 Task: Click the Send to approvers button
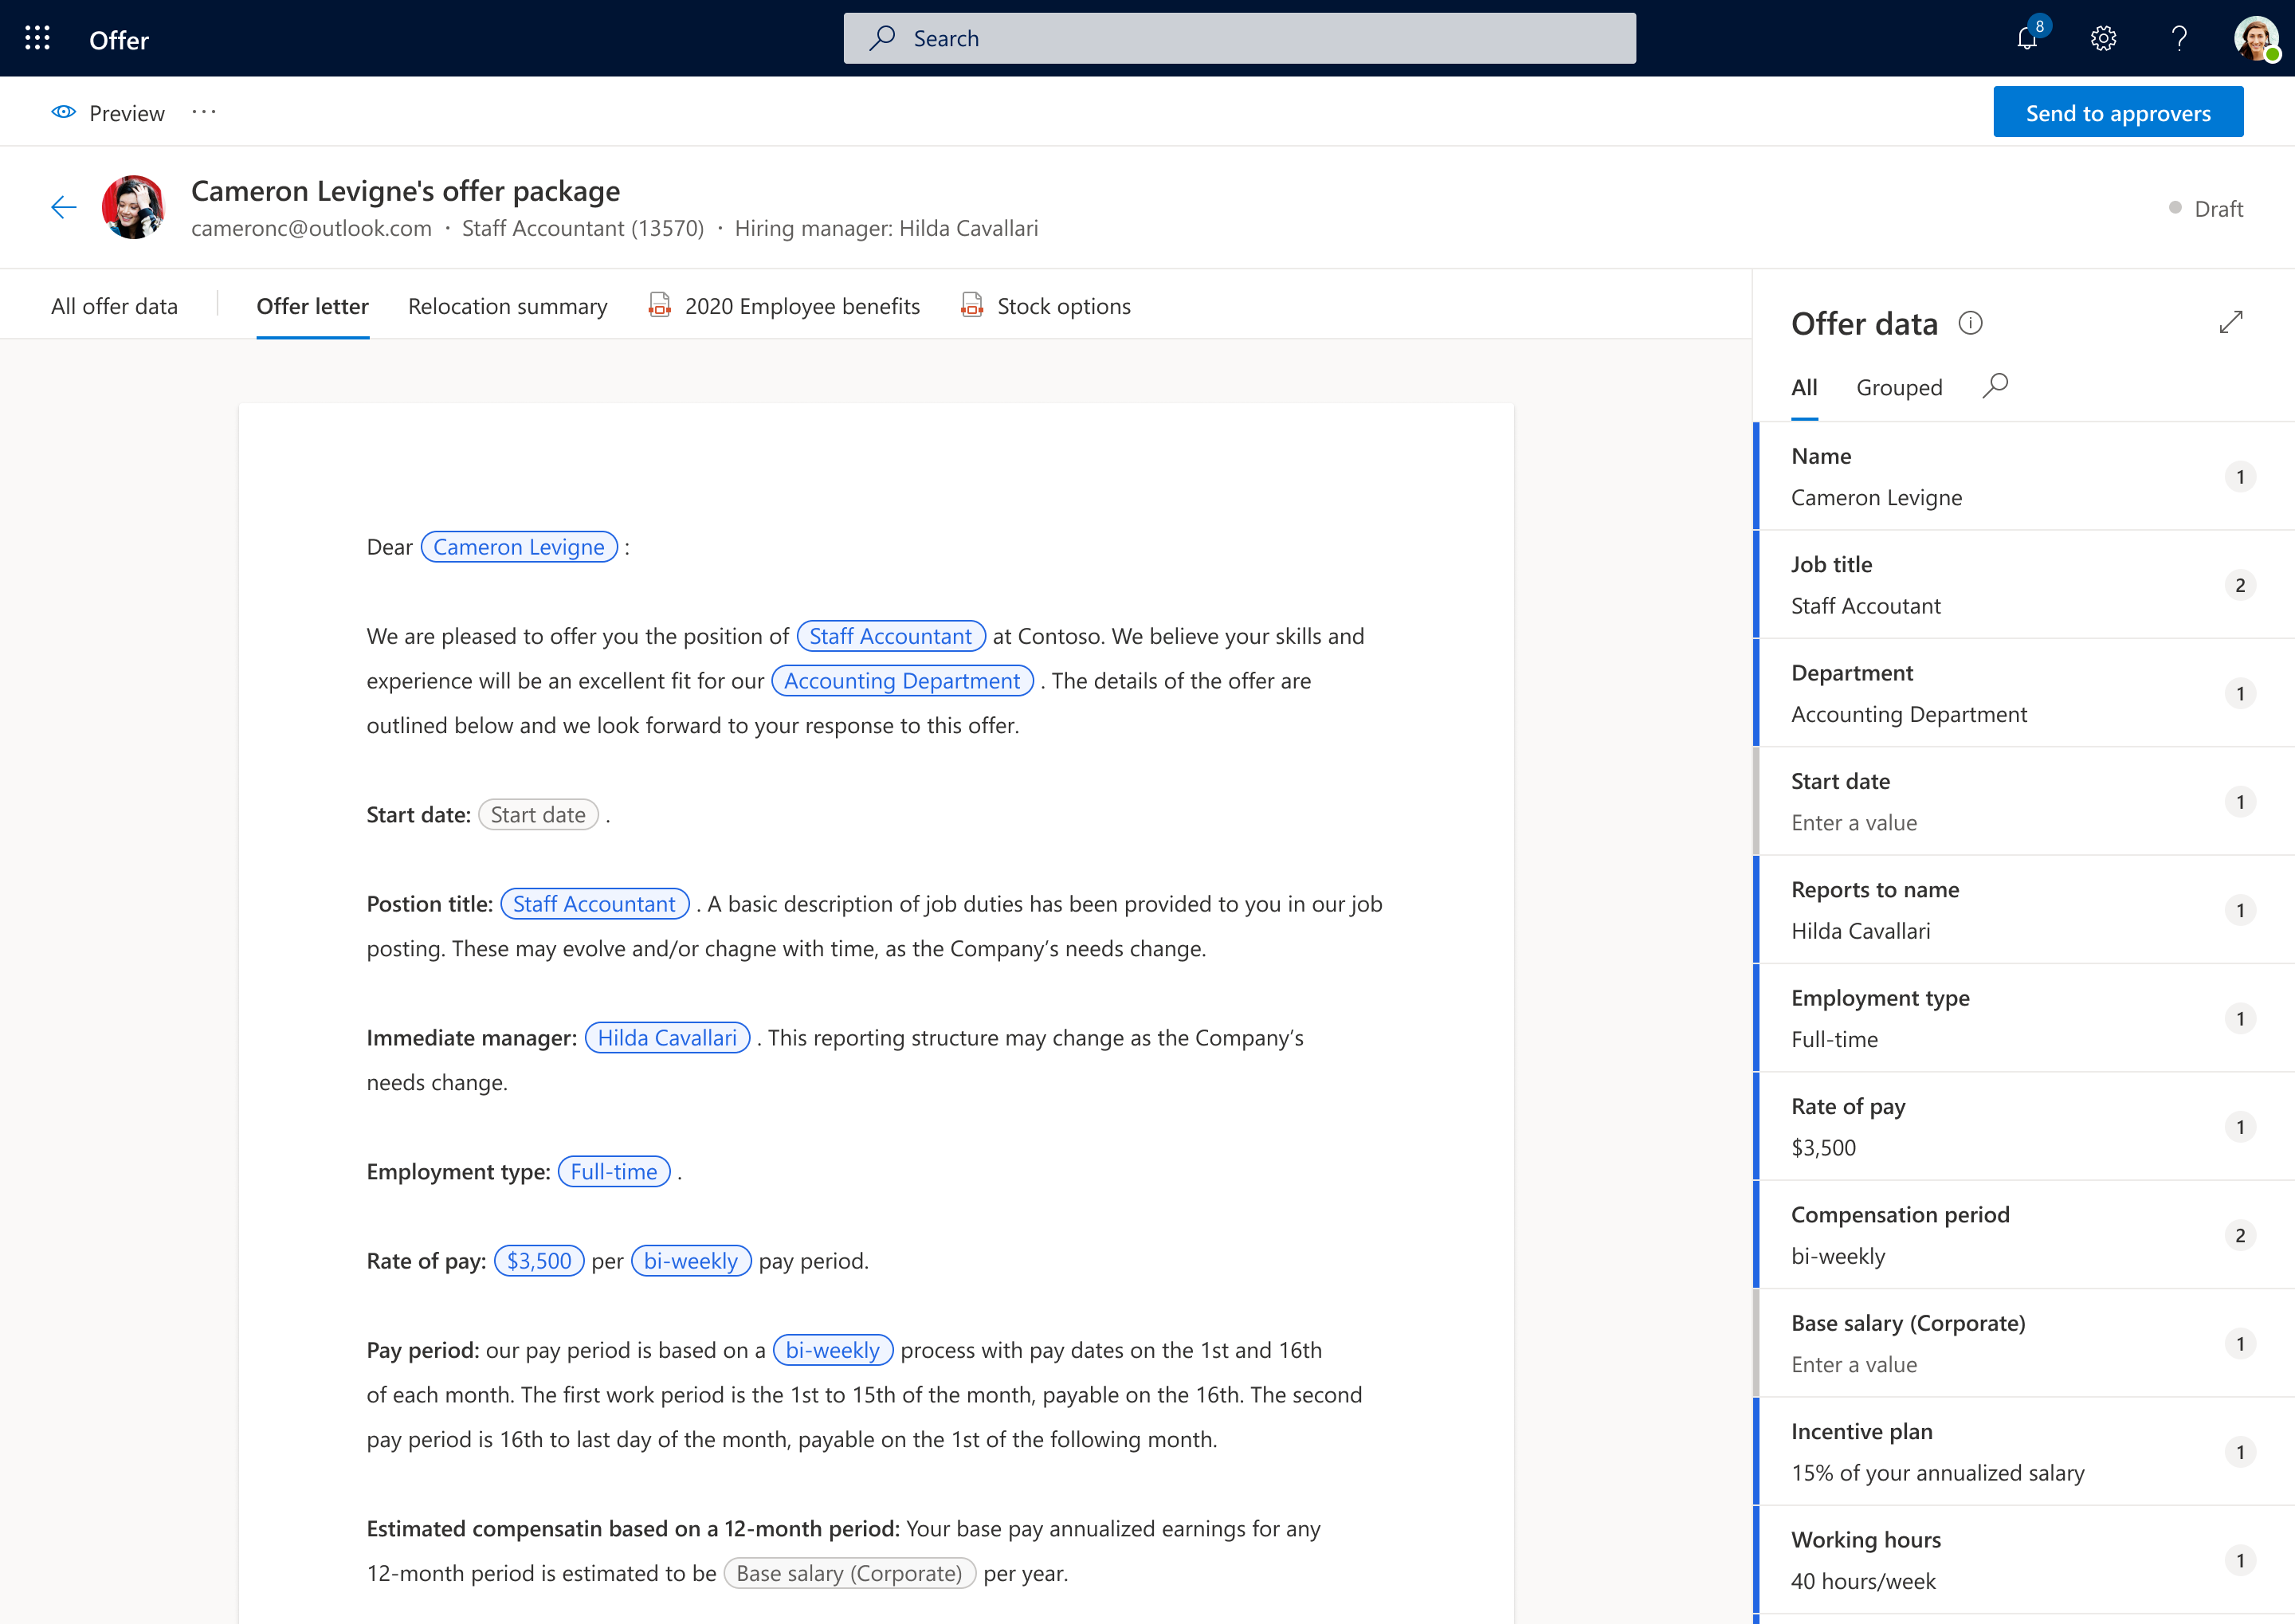click(x=2117, y=113)
